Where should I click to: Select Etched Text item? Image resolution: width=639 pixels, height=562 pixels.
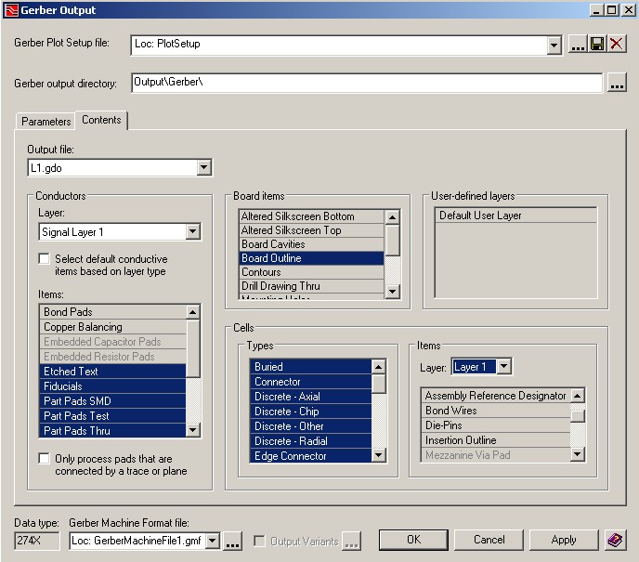coord(113,372)
